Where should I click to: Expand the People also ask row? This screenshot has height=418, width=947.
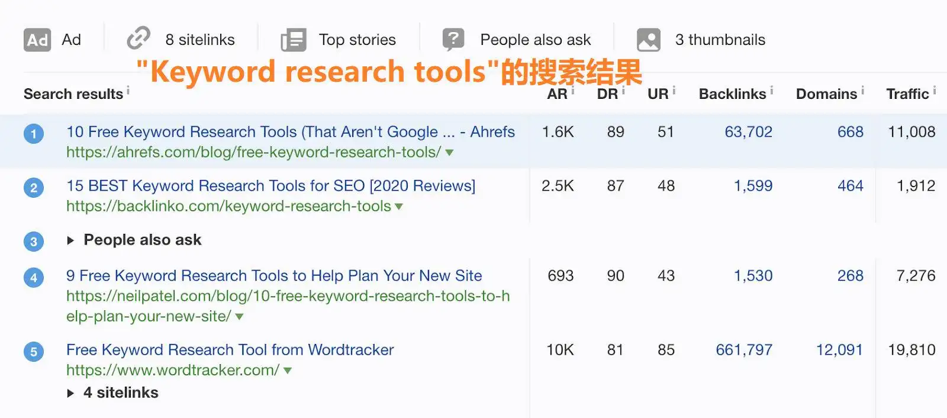71,240
